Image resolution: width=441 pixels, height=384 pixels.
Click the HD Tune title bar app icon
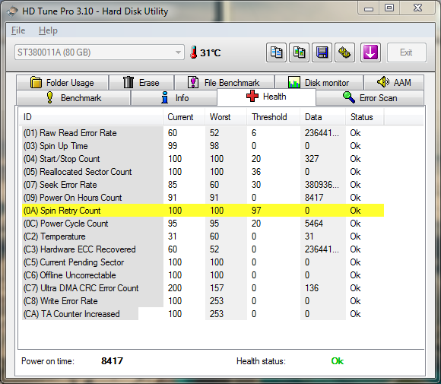(12, 11)
